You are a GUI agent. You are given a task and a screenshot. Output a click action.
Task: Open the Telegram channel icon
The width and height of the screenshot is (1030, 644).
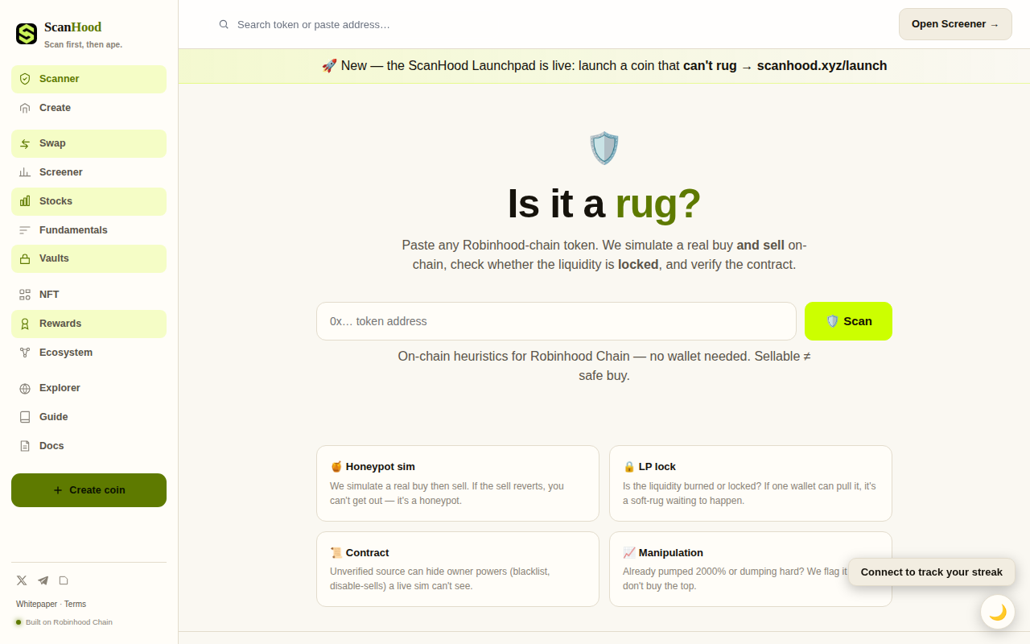click(43, 580)
